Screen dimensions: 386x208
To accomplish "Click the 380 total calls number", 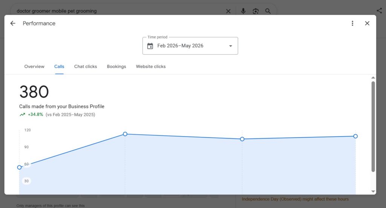I will click(34, 92).
